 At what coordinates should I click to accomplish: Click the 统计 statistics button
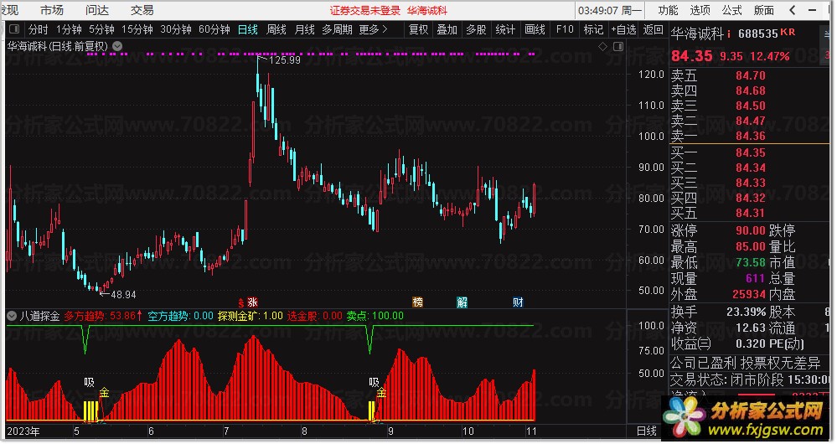[505, 30]
